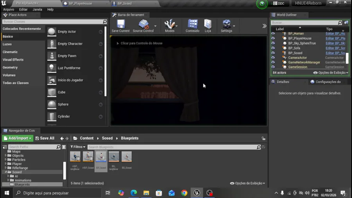This screenshot has width=352, height=198.
Task: Open the Editar BP_Human link
Action: [x=336, y=33]
